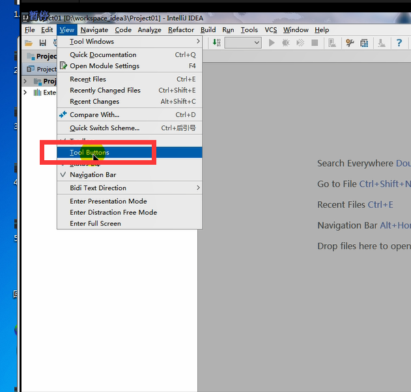Viewport: 411px width, 392px height.
Task: Choose Recent Changes
Action: click(130, 102)
